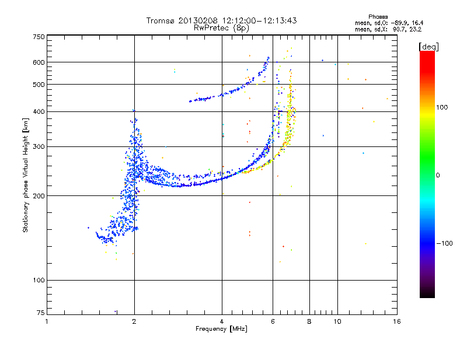Click the x-axis tick label '4'
Image resolution: width=467 pixels, height=350 pixels.
(222, 321)
